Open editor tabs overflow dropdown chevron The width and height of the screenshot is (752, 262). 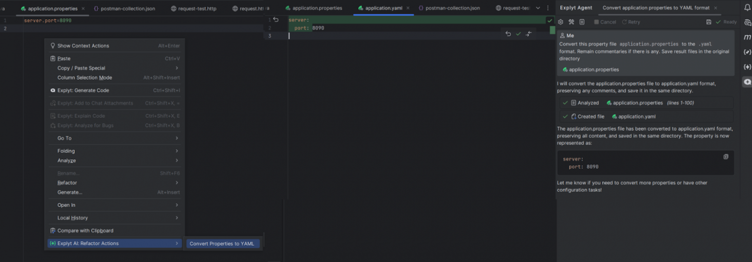tap(538, 8)
